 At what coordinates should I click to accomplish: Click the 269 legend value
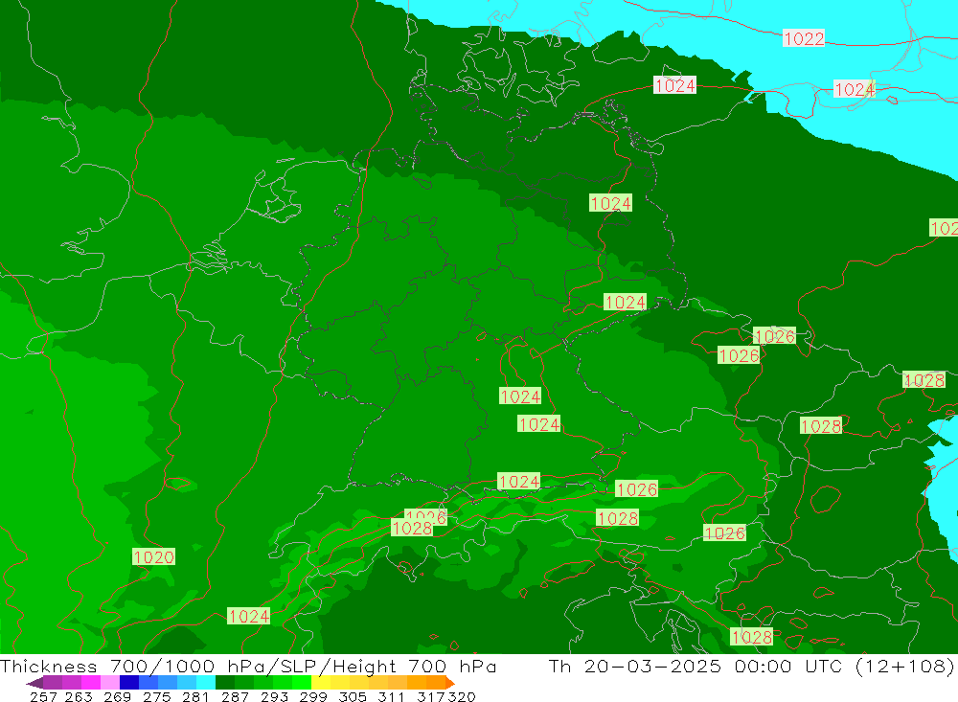click(x=117, y=696)
